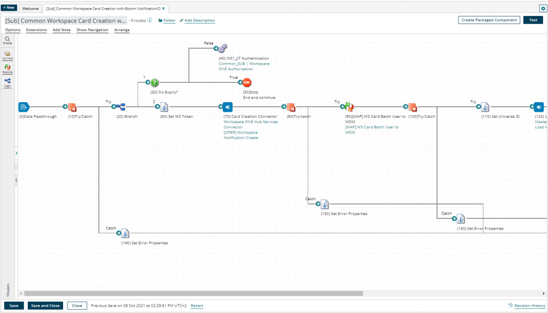Select the (40) WS1_JIT Authentication process call icon
The width and height of the screenshot is (548, 313).
click(x=223, y=48)
